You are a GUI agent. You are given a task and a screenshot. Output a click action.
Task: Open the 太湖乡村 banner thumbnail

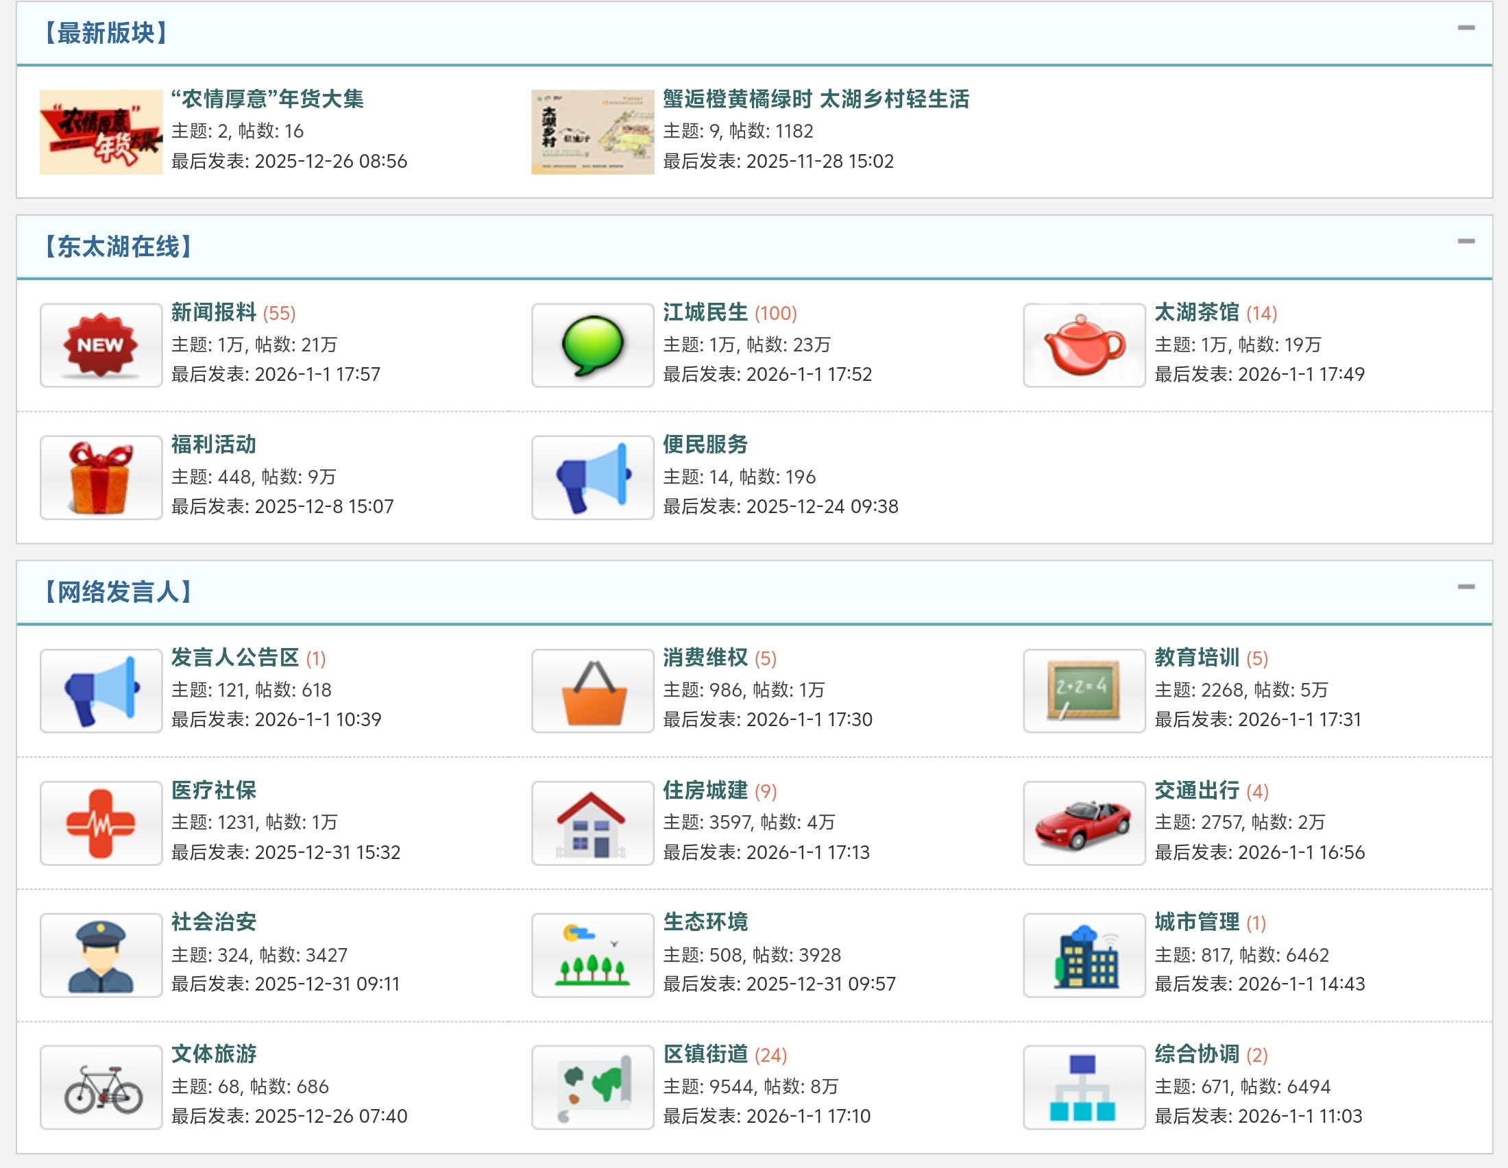pyautogui.click(x=592, y=132)
